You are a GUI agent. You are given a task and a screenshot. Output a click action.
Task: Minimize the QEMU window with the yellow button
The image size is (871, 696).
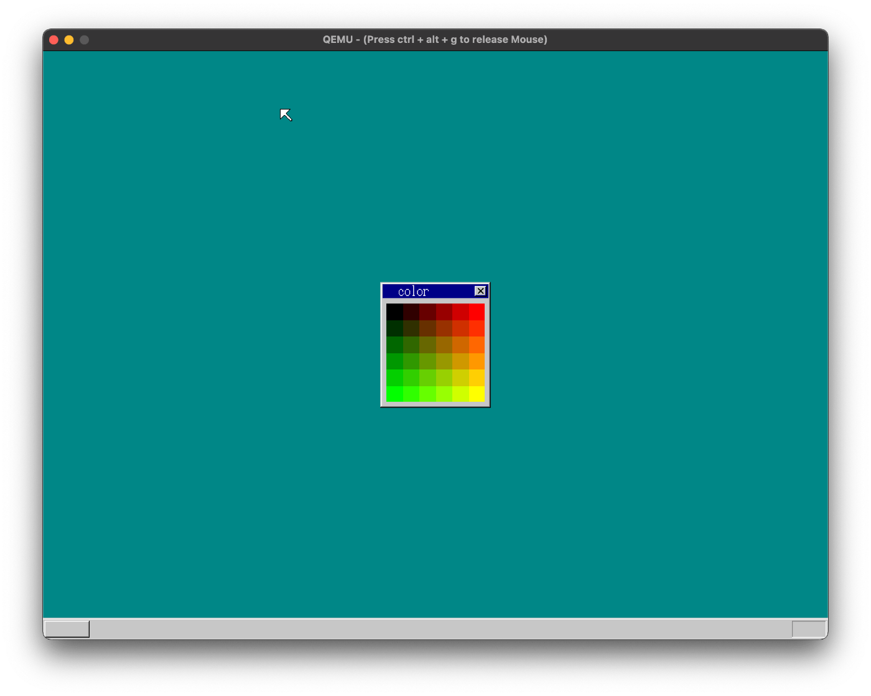click(69, 40)
